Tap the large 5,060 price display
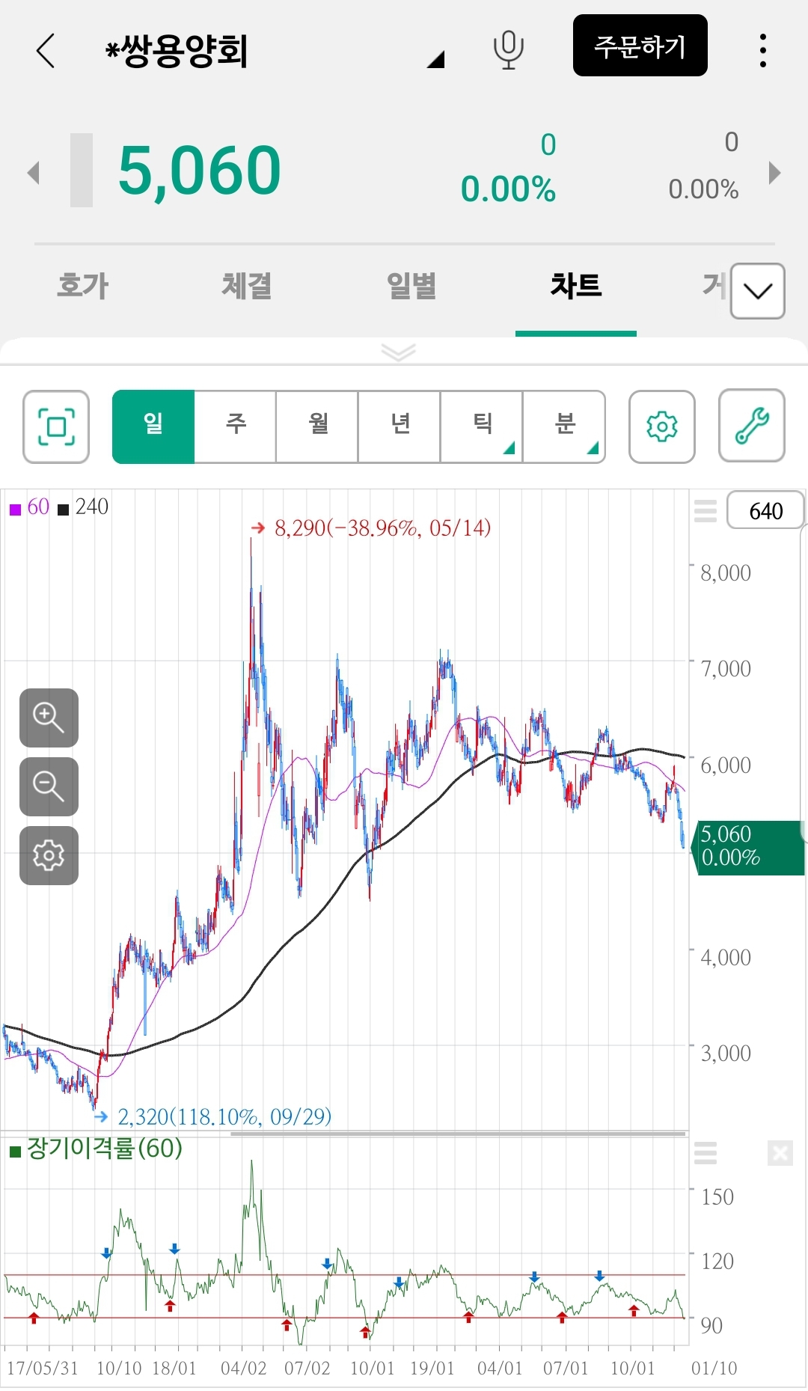 click(200, 171)
